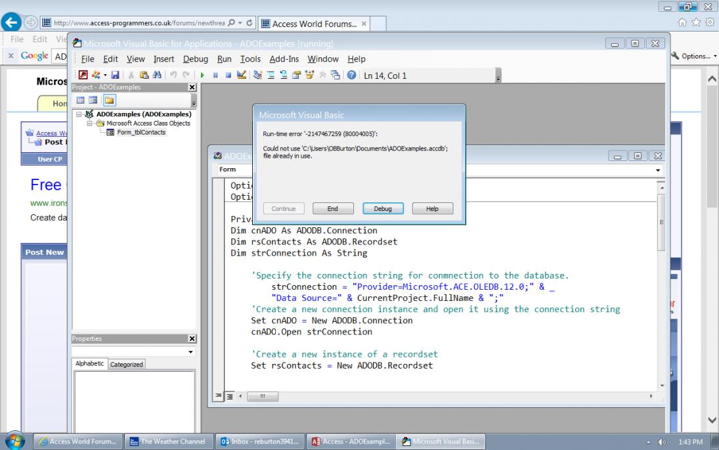This screenshot has height=450, width=719.
Task: Click View Microsoft Access toolbar icon
Action: click(x=83, y=75)
